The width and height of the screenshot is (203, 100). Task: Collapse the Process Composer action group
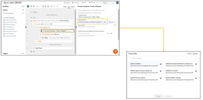pyautogui.click(x=3, y=18)
